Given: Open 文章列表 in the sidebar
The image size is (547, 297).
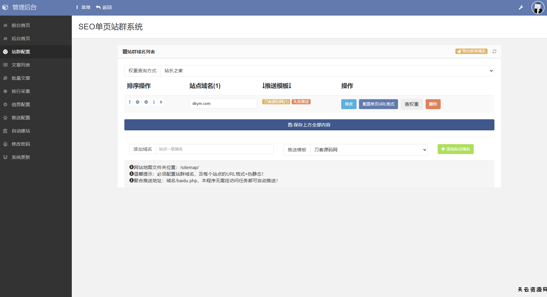Looking at the screenshot, I should 21,65.
